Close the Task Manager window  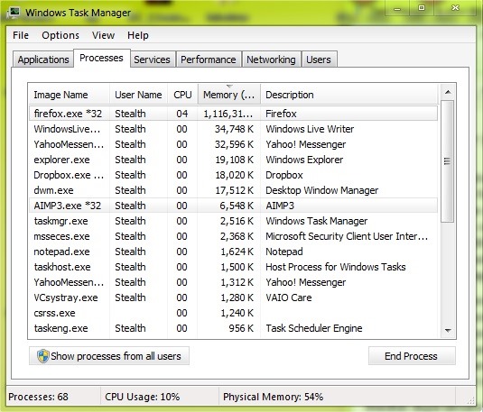click(x=455, y=8)
